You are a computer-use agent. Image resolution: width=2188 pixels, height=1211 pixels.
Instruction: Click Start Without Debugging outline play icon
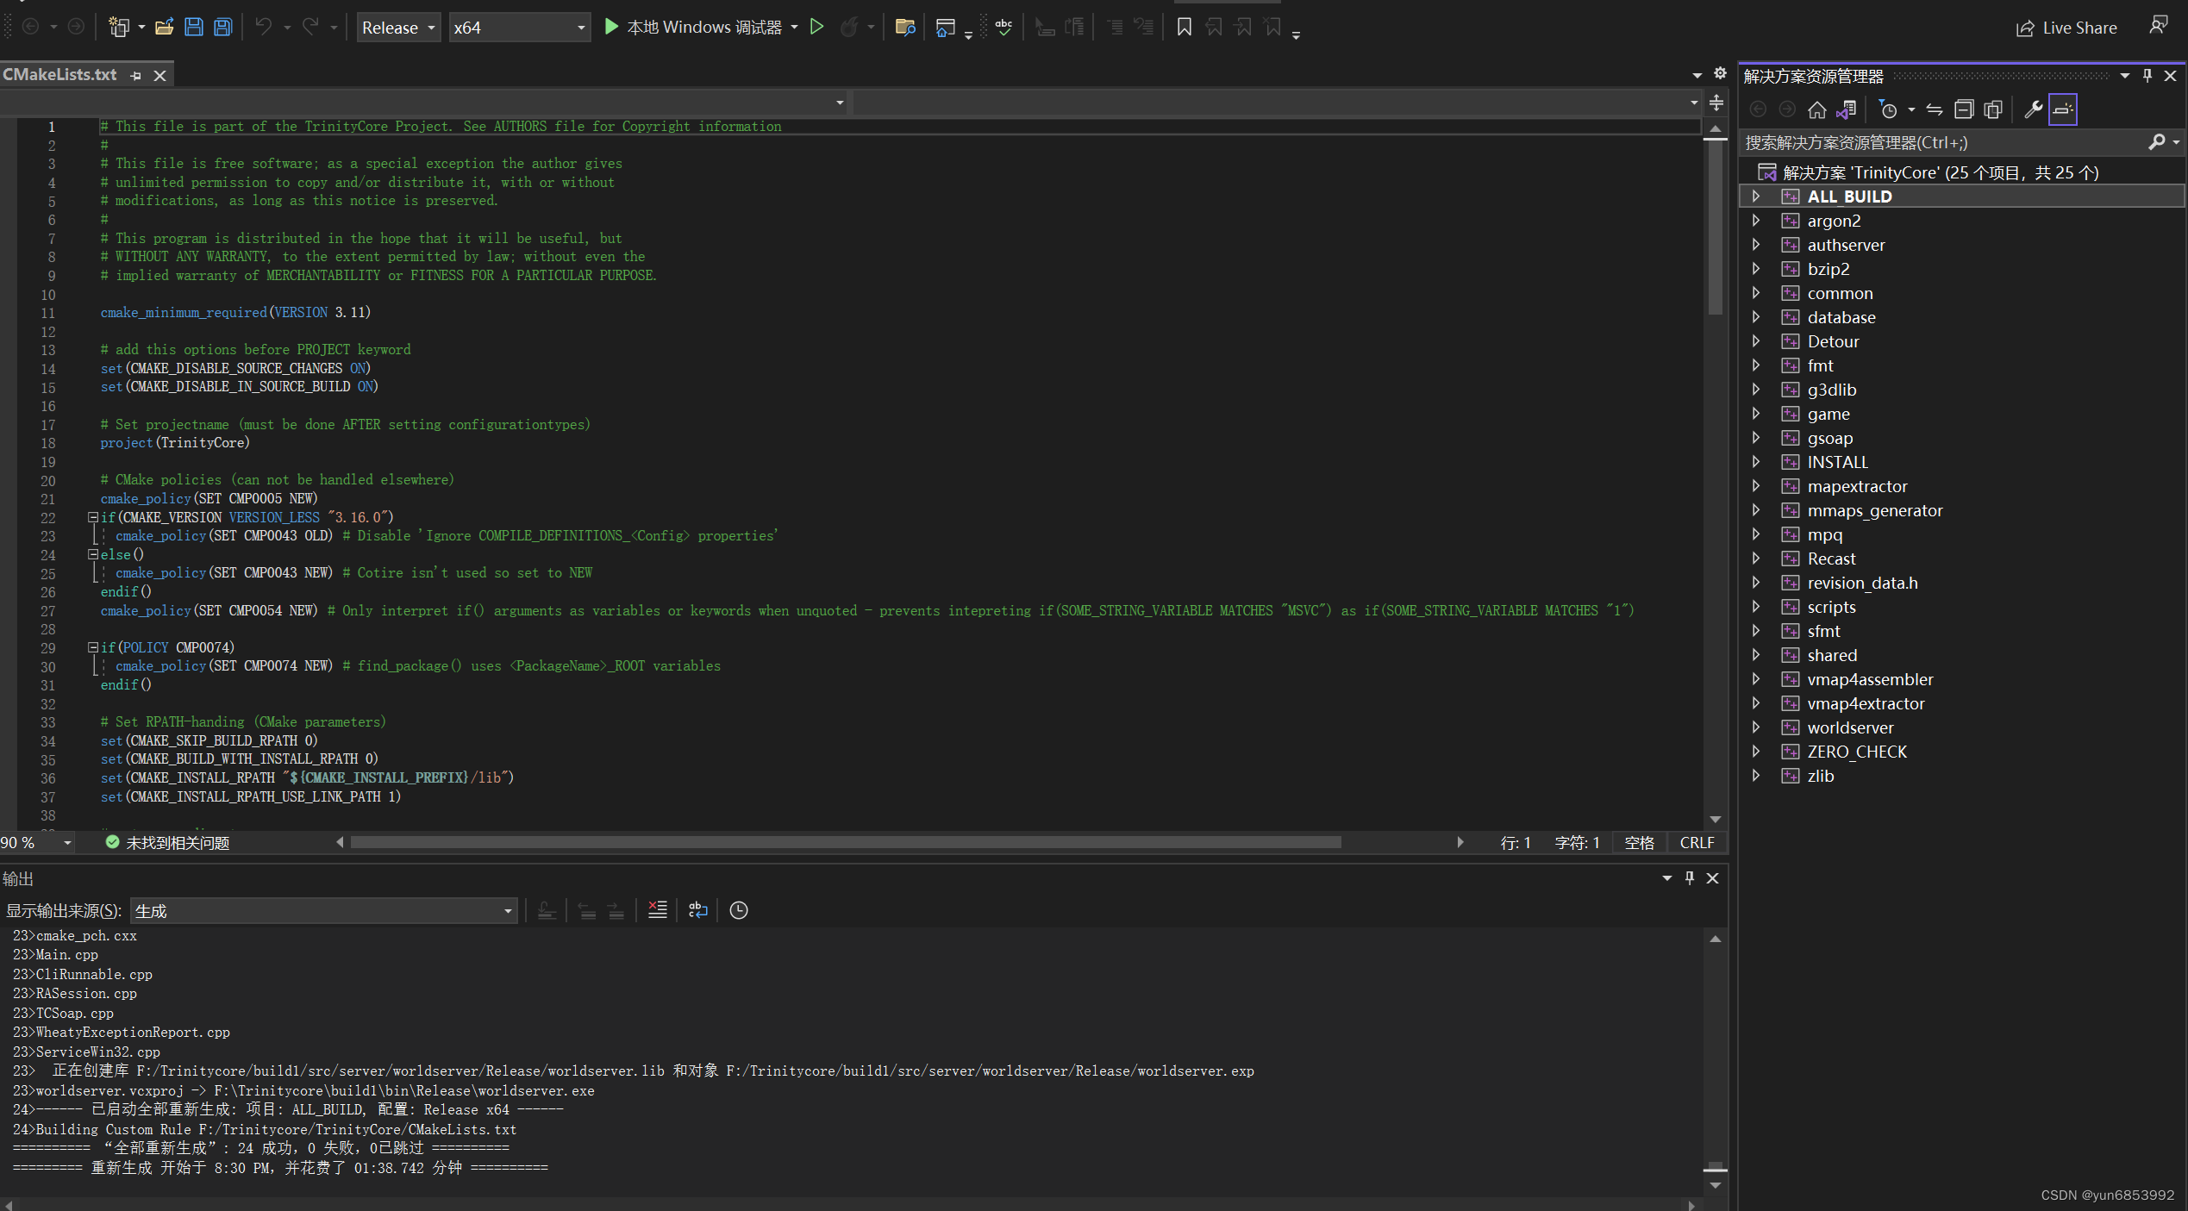pyautogui.click(x=816, y=27)
